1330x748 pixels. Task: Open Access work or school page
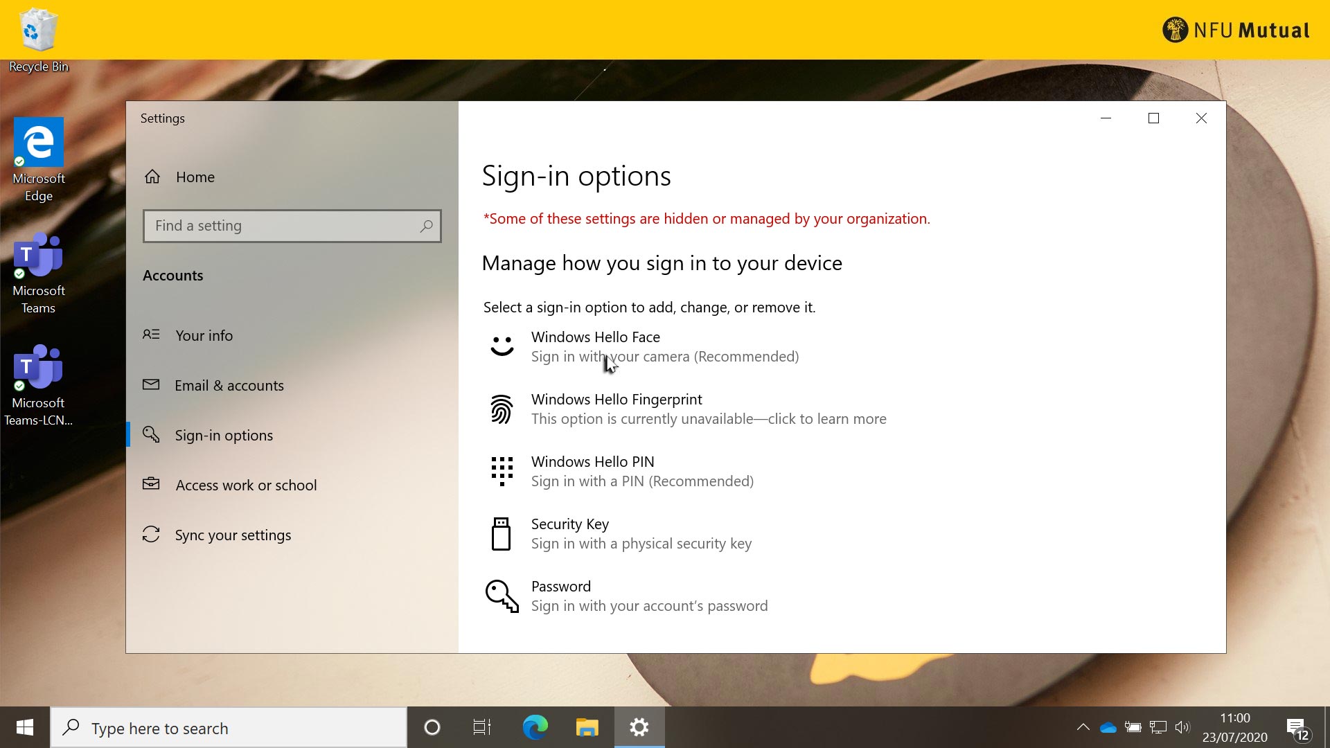click(x=246, y=485)
